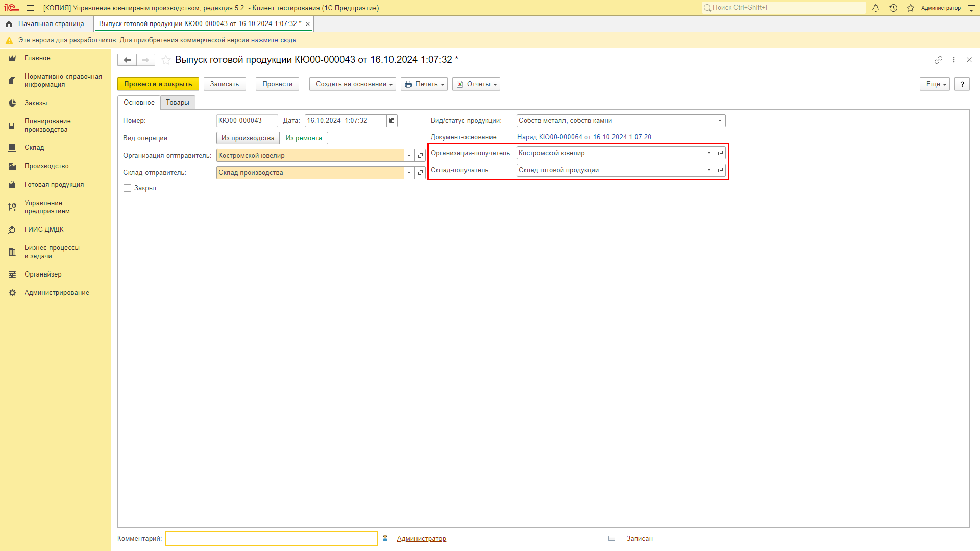Copy link to document chain icon

938,60
